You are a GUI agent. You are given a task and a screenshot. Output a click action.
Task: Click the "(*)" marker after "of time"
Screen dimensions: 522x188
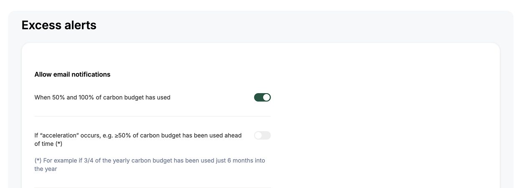[58, 144]
